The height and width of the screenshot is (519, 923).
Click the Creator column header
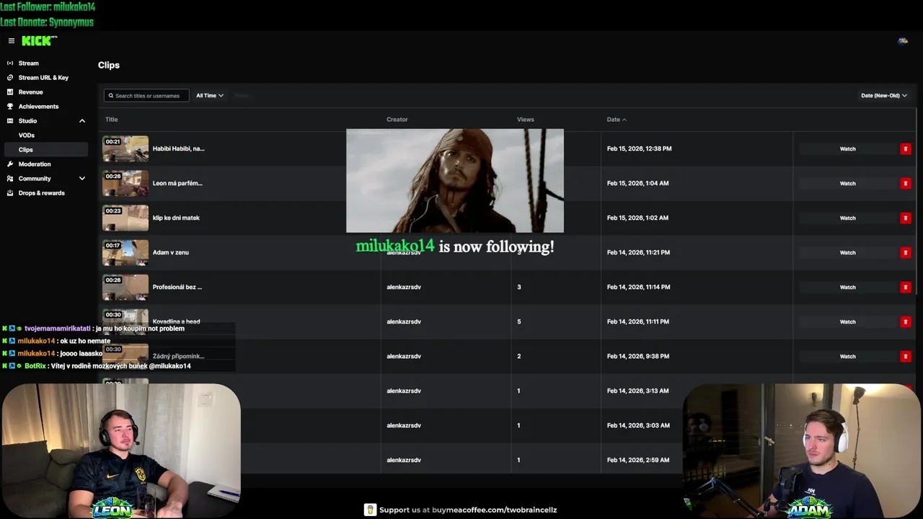(x=397, y=120)
